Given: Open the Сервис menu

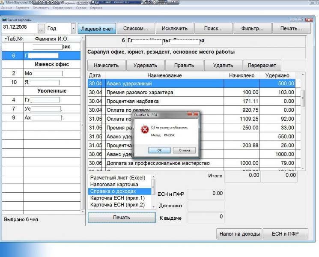Looking at the screenshot, I should (81, 8).
